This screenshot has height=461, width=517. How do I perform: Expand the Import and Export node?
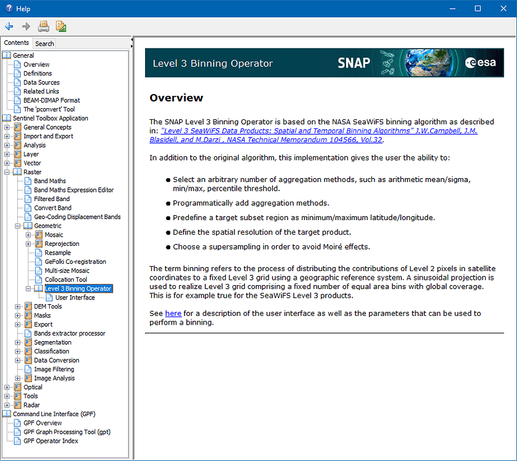7,136
